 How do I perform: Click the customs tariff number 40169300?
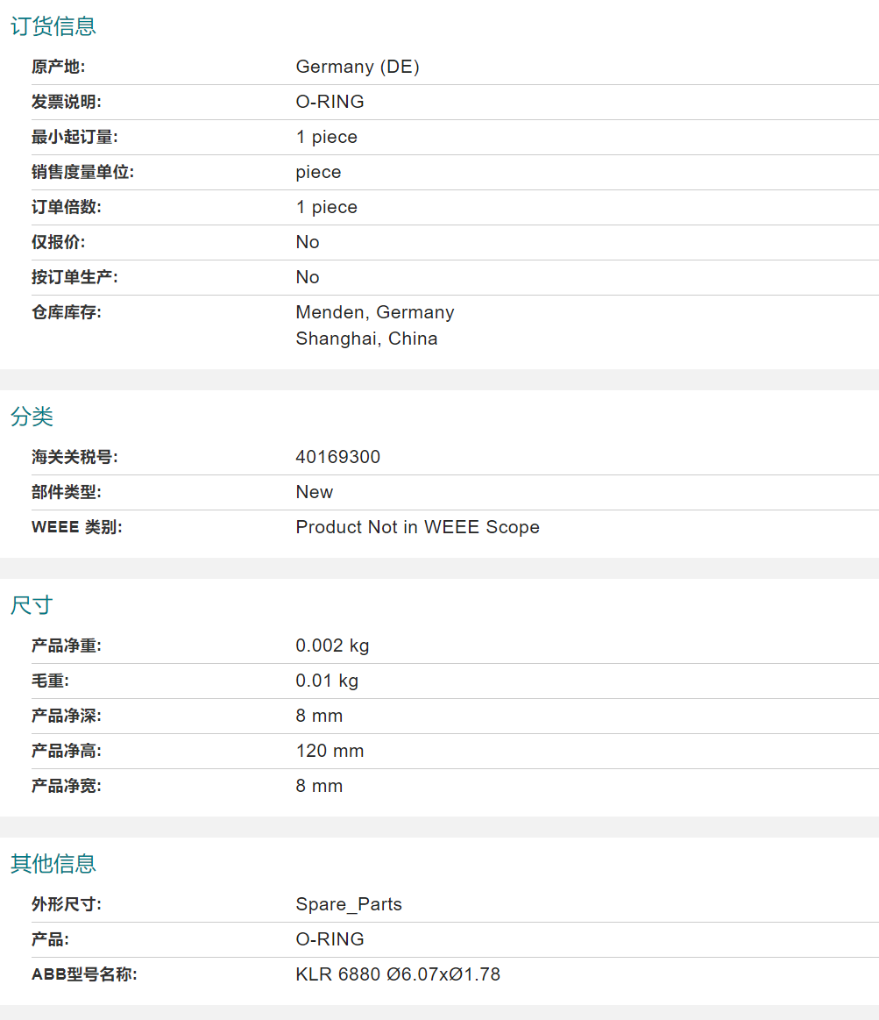(x=337, y=457)
